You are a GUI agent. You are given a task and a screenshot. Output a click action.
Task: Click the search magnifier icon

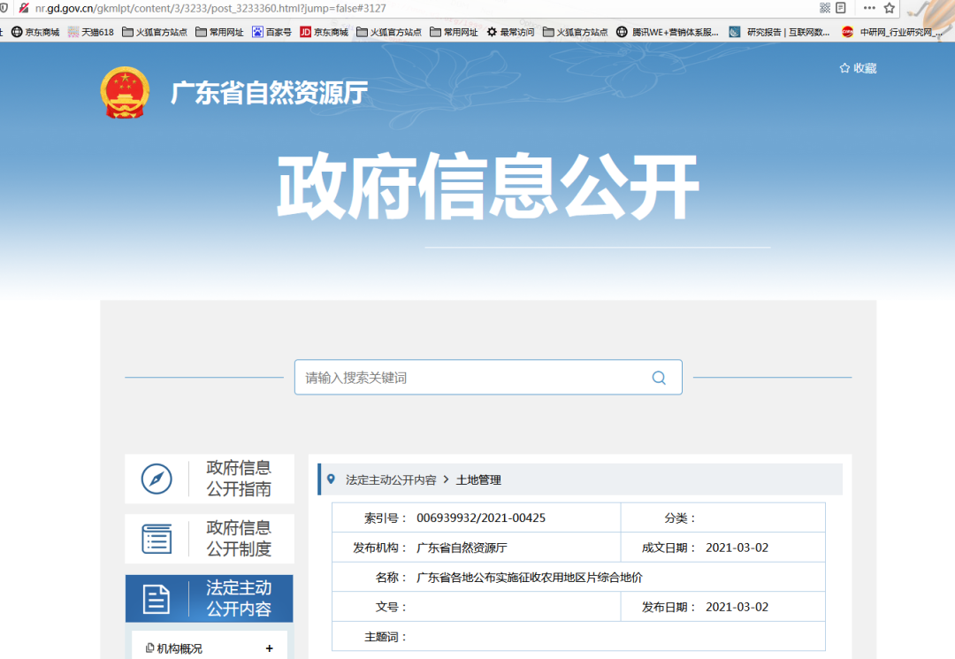click(x=659, y=378)
